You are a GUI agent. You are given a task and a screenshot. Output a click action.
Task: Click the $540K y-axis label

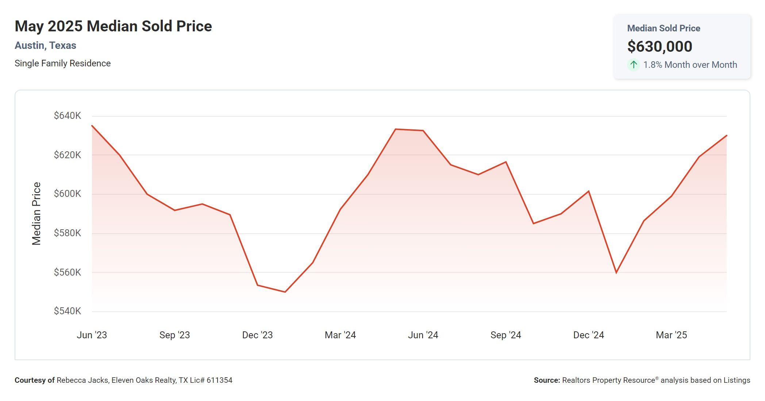point(68,311)
